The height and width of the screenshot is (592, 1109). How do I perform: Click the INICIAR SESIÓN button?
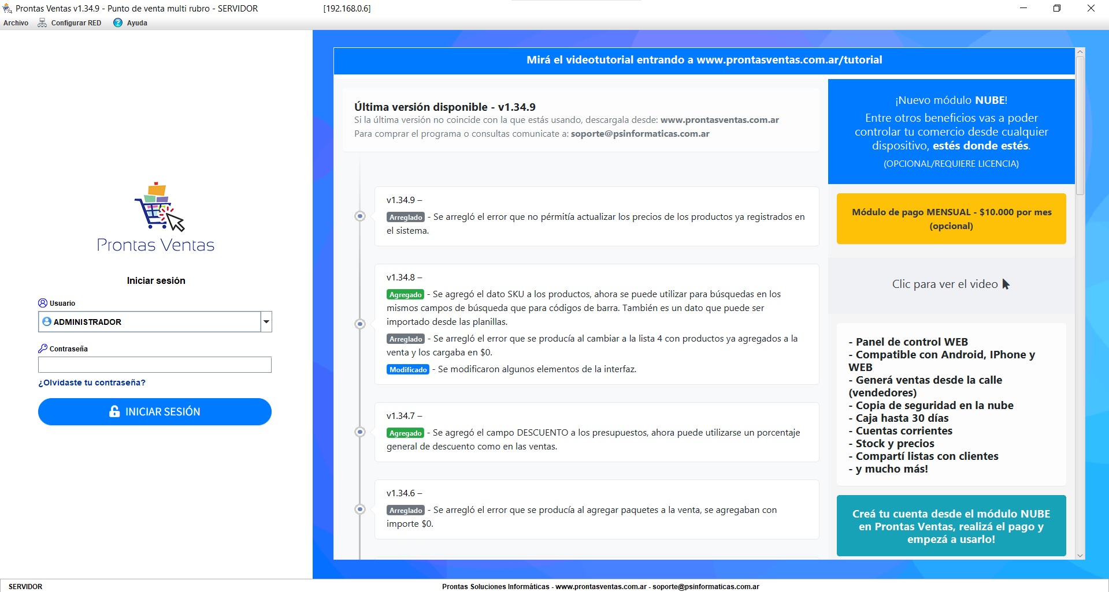155,411
